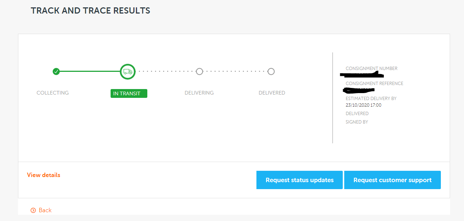Click the In Transit truck icon

tap(128, 71)
